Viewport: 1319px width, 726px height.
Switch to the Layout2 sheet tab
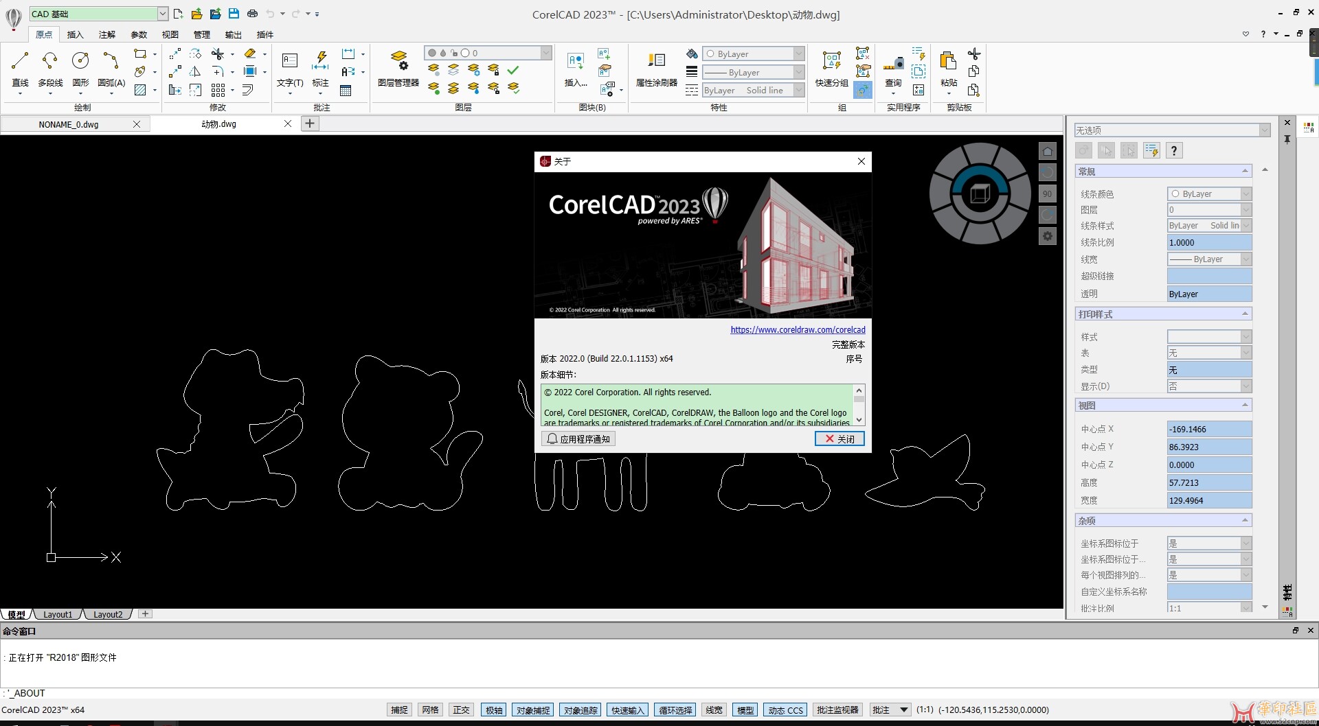108,614
